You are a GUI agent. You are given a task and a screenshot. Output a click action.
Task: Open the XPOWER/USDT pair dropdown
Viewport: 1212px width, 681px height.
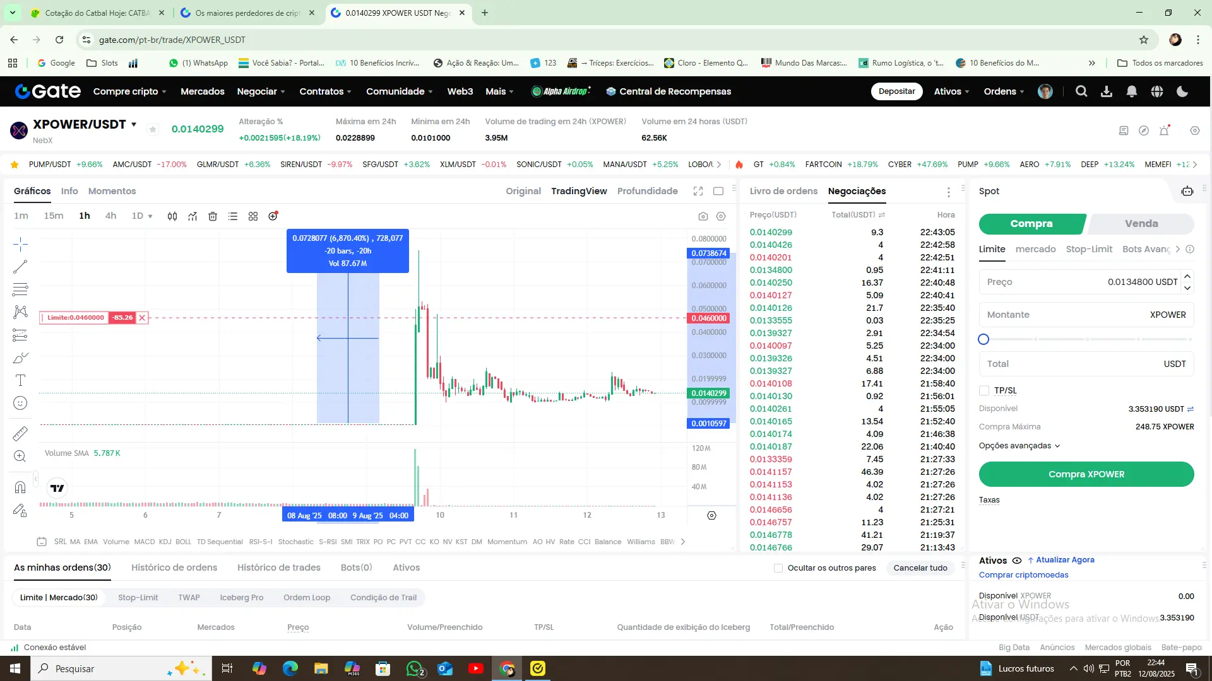click(x=134, y=124)
